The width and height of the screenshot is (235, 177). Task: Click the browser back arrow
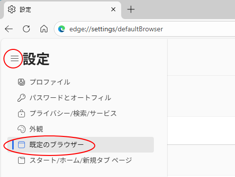tap(9, 29)
